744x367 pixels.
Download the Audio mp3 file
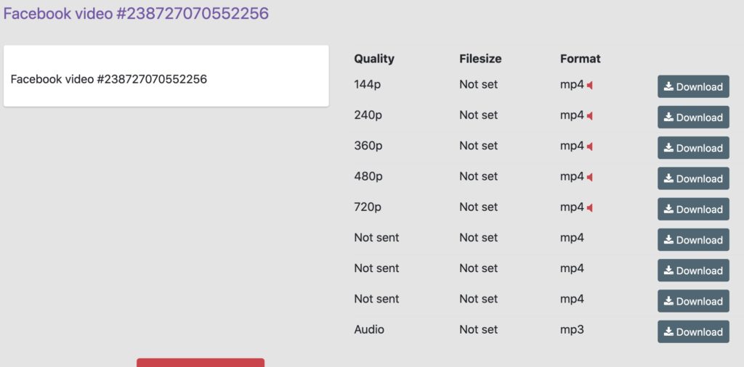pos(693,331)
